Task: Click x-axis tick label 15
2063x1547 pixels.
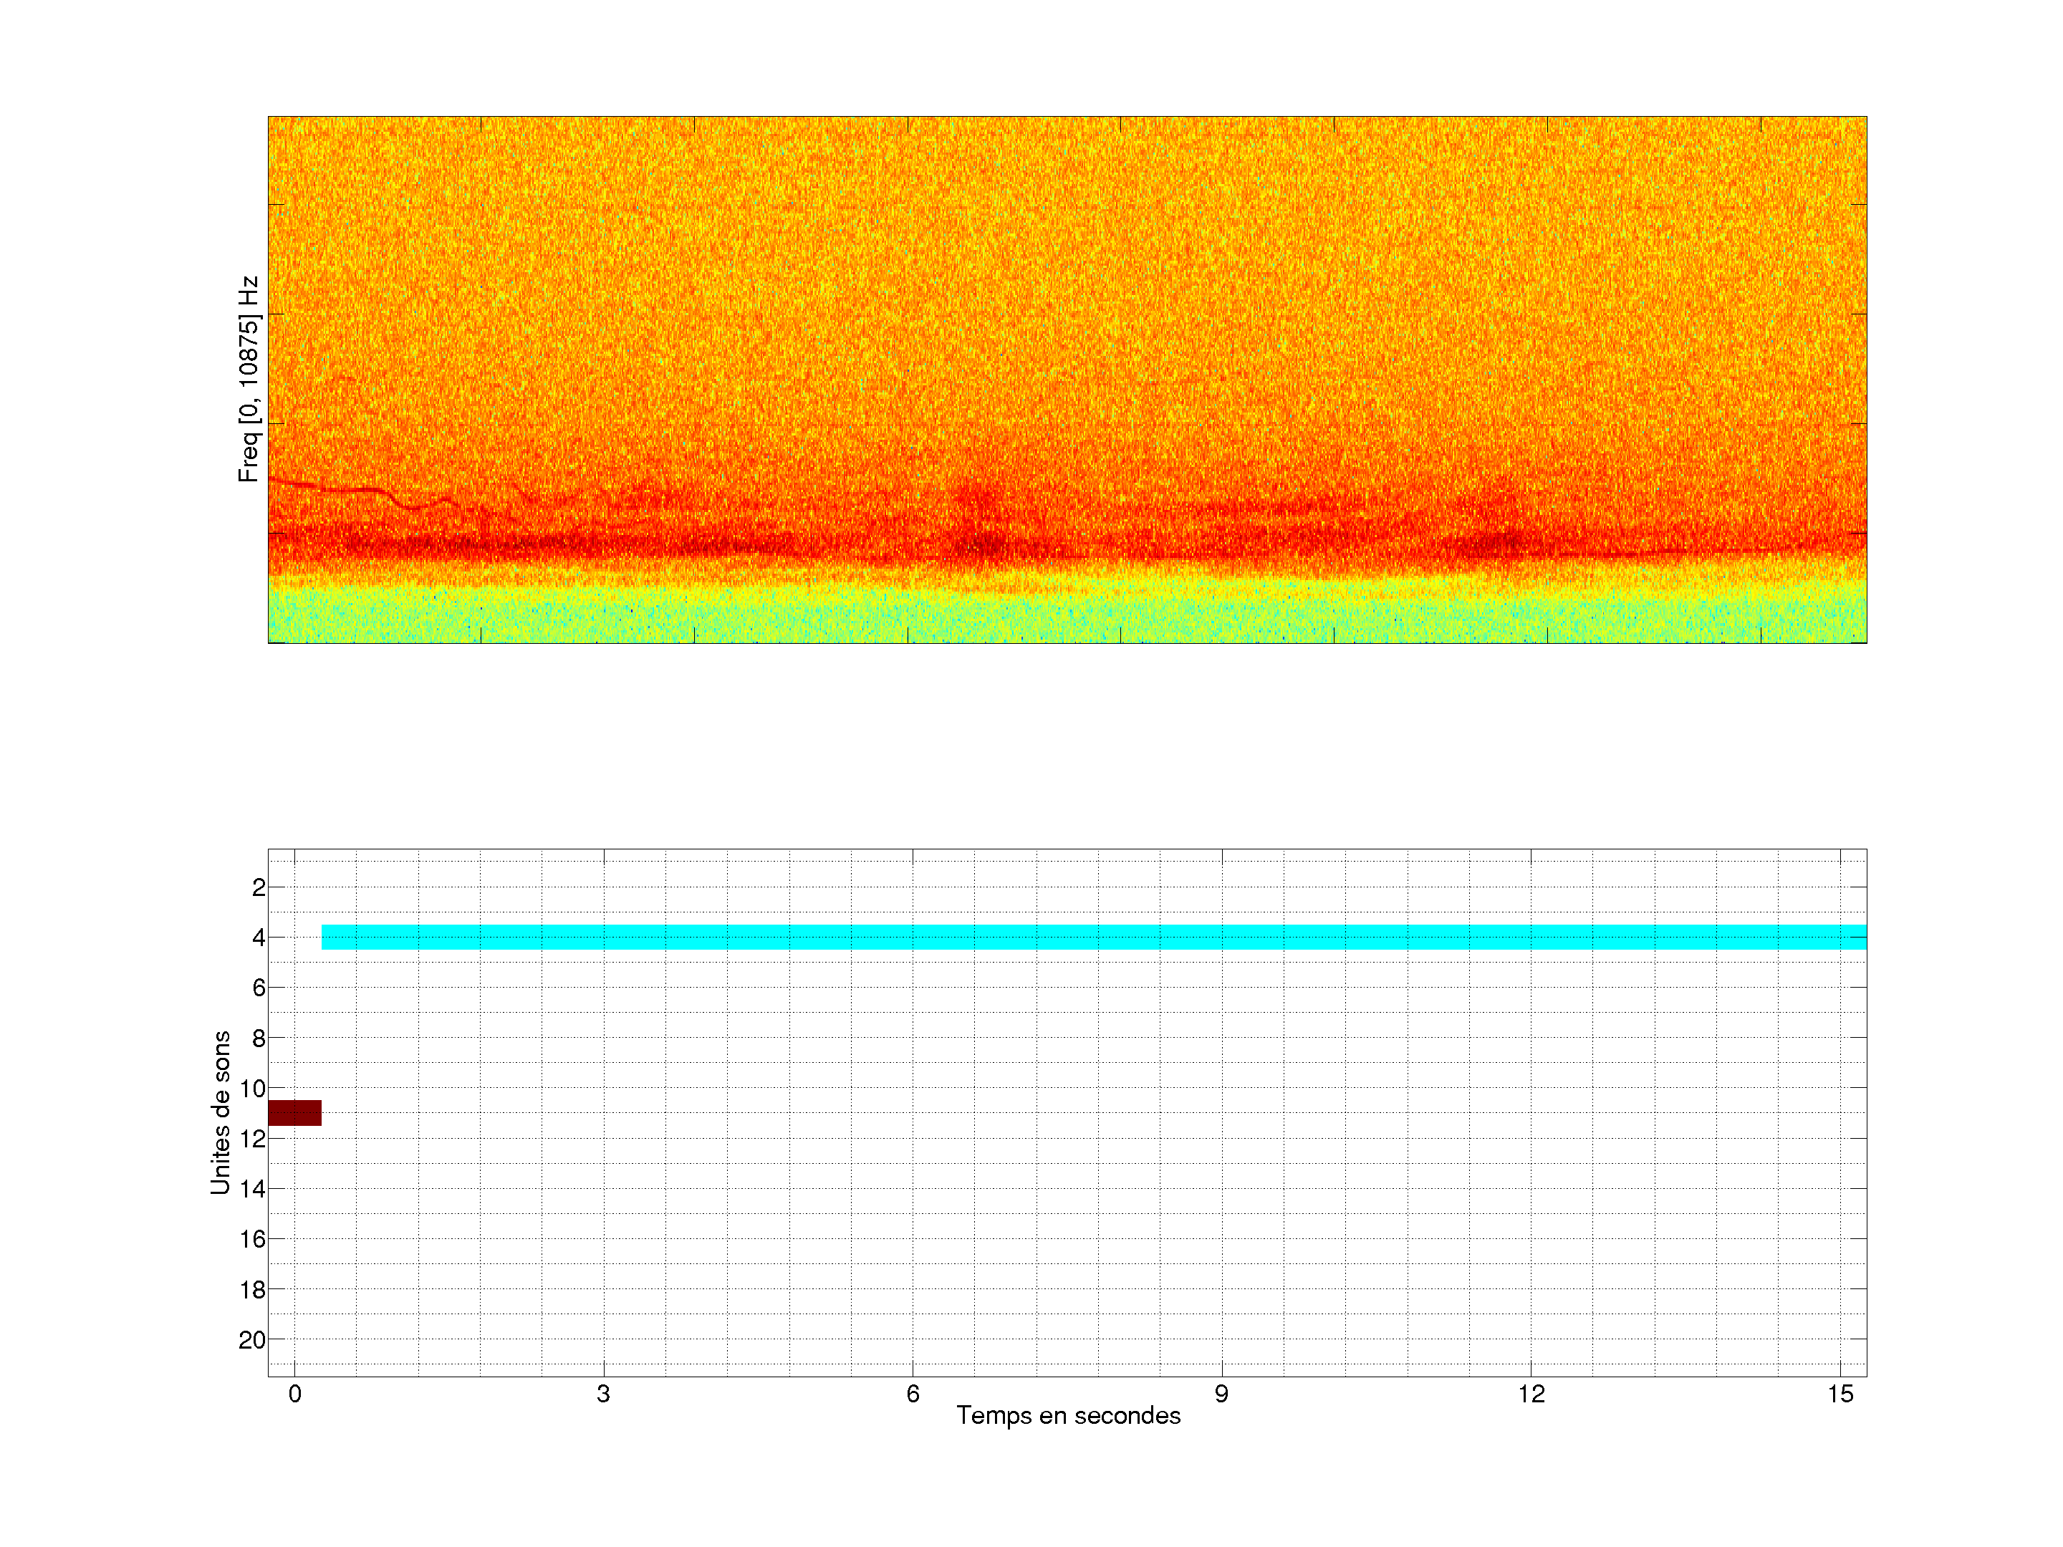Action: [x=1840, y=1394]
